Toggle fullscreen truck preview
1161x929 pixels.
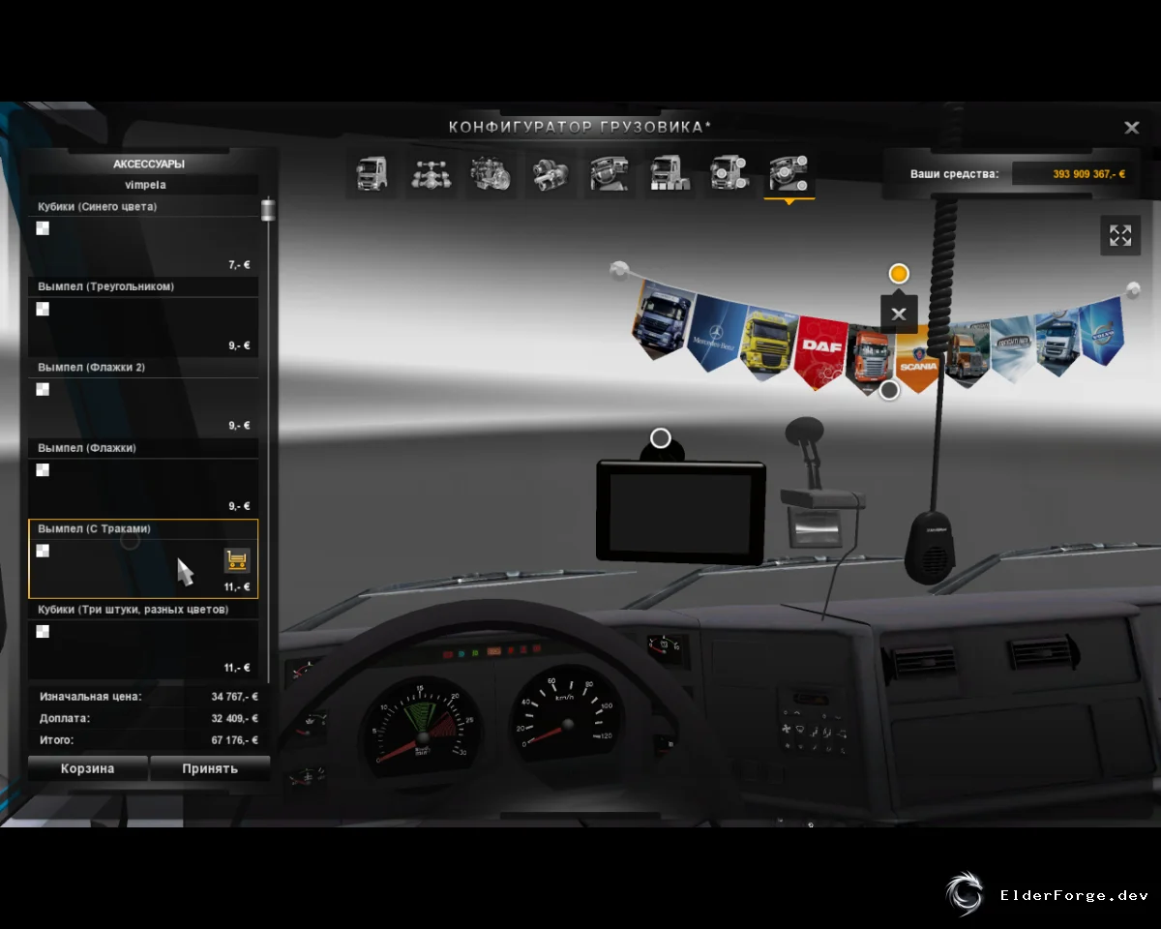pos(1120,235)
